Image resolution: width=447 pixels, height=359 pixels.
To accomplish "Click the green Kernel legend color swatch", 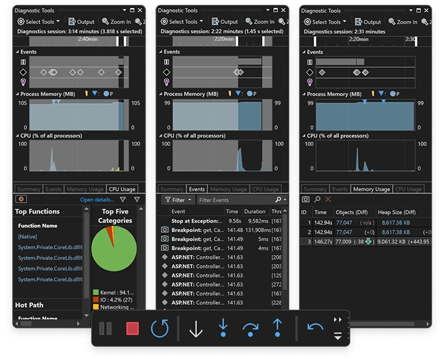I will click(96, 292).
